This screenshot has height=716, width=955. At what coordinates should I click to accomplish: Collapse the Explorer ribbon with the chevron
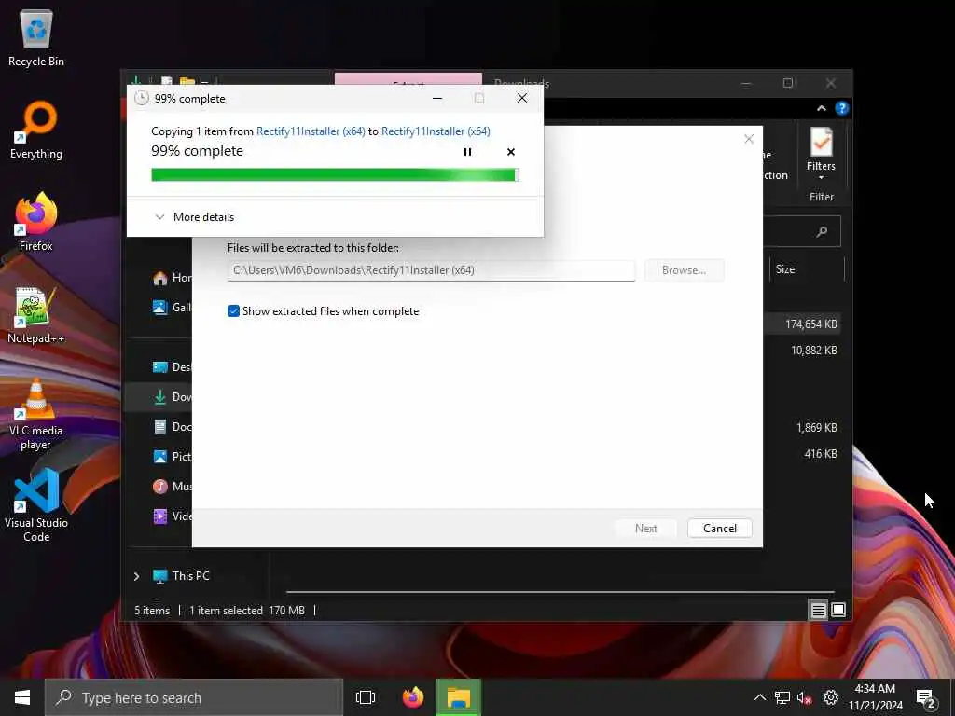click(821, 108)
